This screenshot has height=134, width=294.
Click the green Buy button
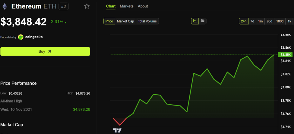(x=45, y=51)
